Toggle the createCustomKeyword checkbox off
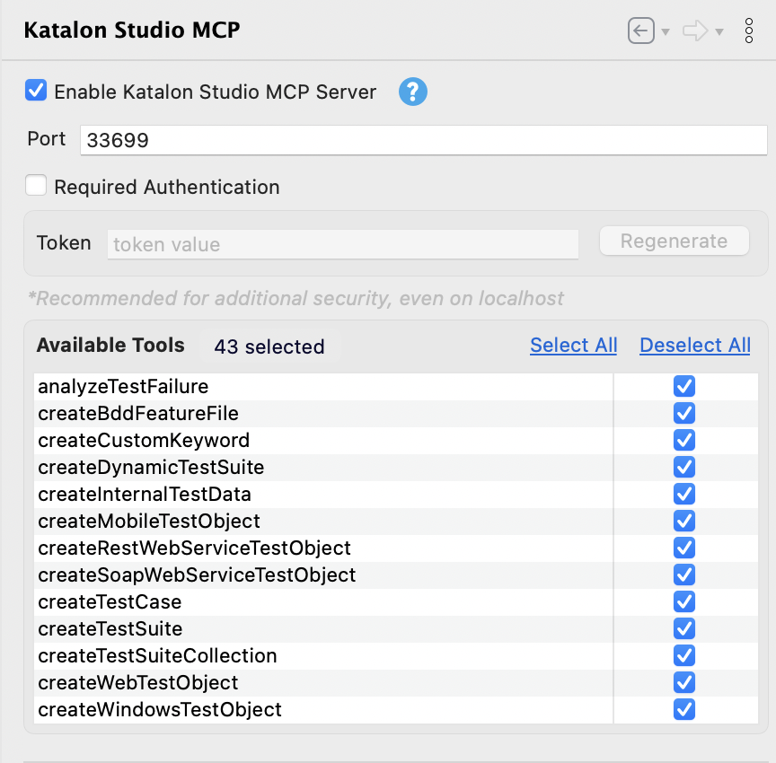This screenshot has width=776, height=763. pyautogui.click(x=684, y=440)
